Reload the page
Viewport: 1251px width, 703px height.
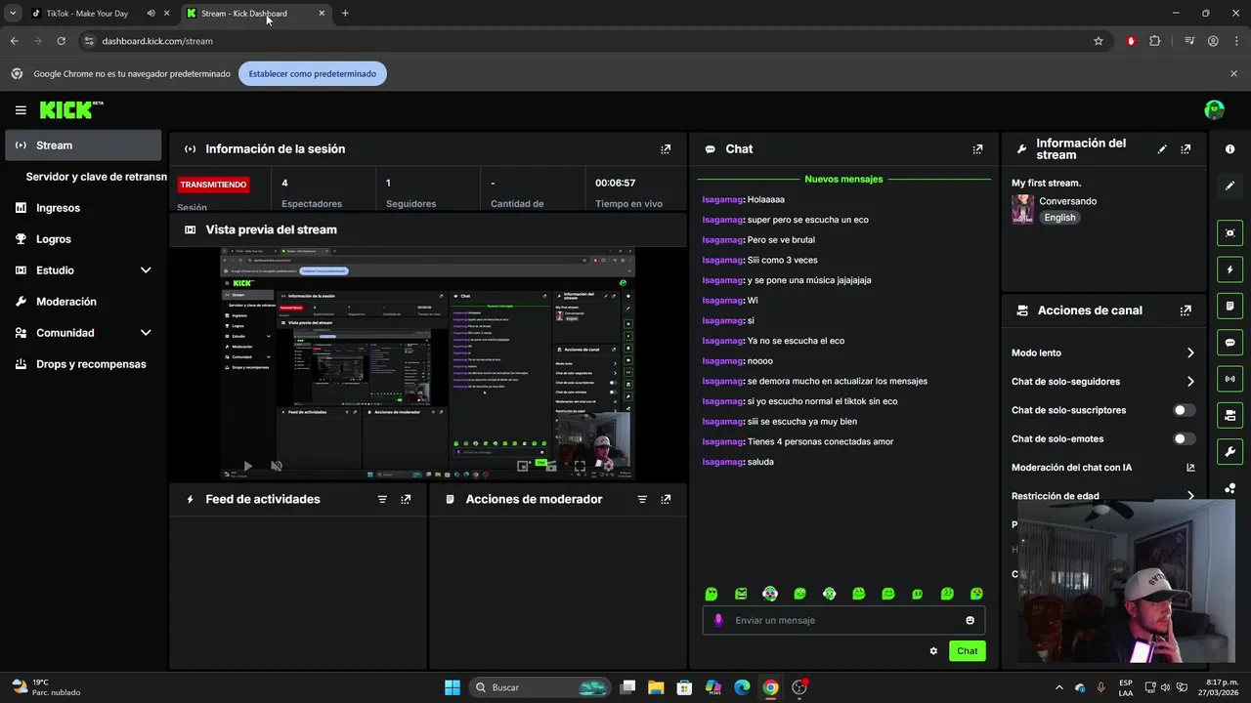(x=61, y=41)
